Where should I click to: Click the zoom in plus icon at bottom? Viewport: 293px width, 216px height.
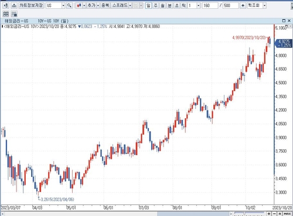(269, 214)
